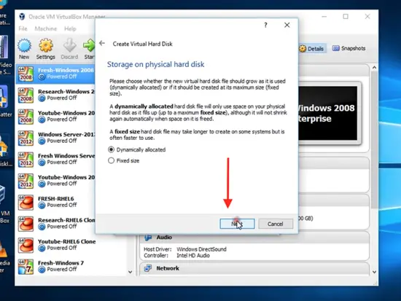Click the Cancel button in the dialog
The image size is (401, 301).
[276, 224]
